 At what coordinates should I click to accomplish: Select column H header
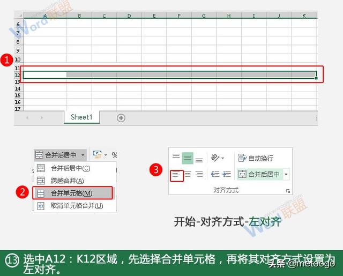[229, 16]
